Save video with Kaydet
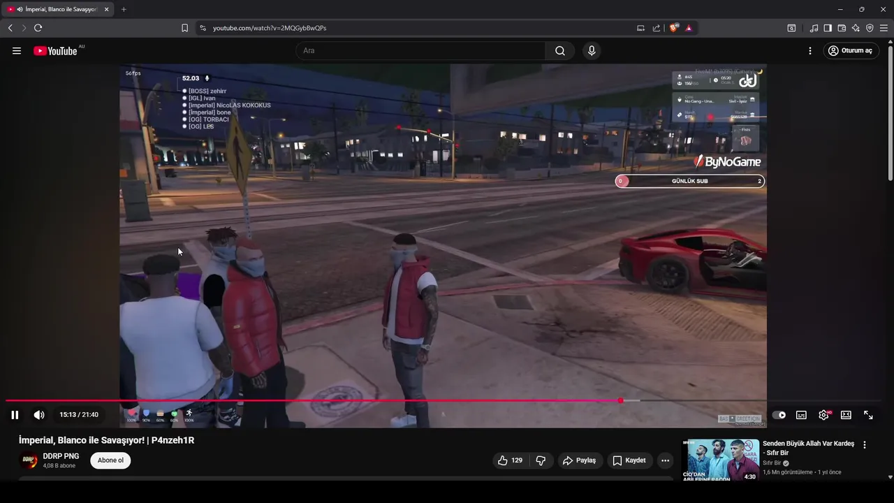The height and width of the screenshot is (503, 894). click(x=630, y=460)
